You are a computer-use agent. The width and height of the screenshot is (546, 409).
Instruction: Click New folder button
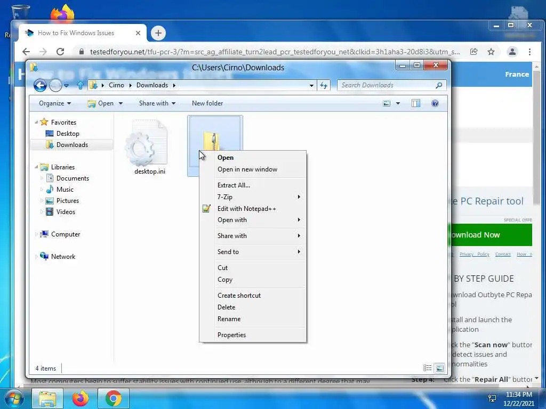pos(207,103)
